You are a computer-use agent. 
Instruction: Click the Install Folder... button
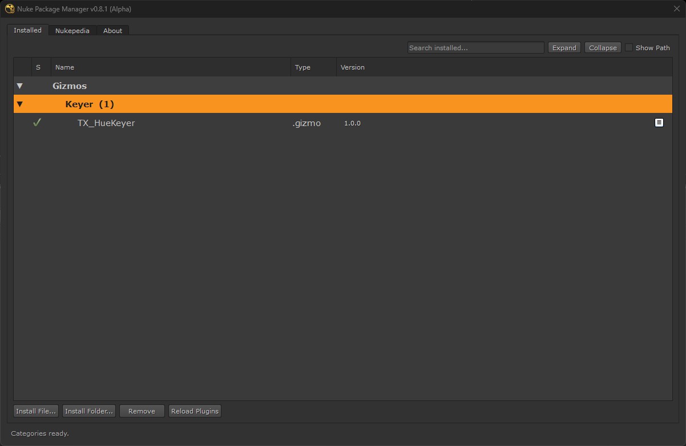(89, 411)
